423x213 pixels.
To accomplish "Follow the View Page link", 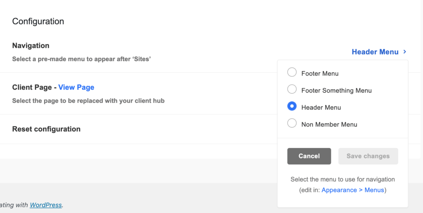I will (76, 87).
